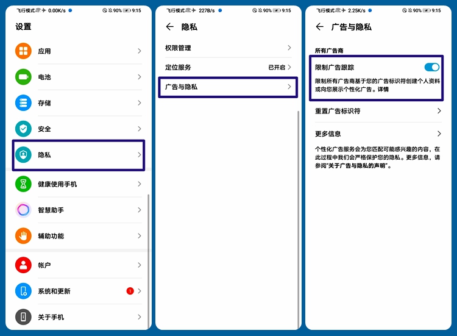Tap the blue 存储 storage icon

[23, 103]
